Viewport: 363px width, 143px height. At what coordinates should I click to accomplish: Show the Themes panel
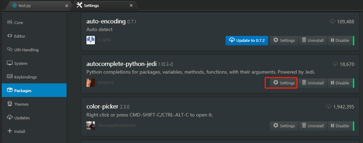pyautogui.click(x=21, y=104)
